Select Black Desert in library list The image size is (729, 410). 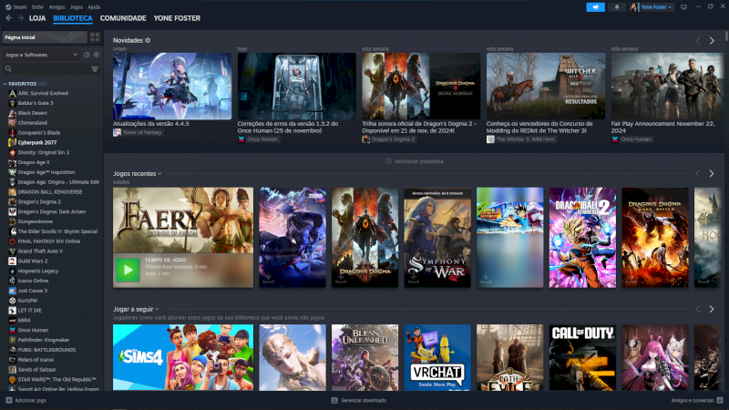click(32, 113)
